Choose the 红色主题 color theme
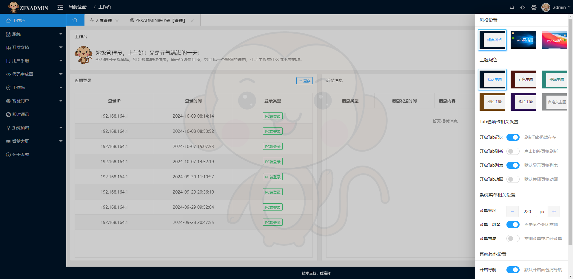Image resolution: width=573 pixels, height=279 pixels. click(523, 80)
